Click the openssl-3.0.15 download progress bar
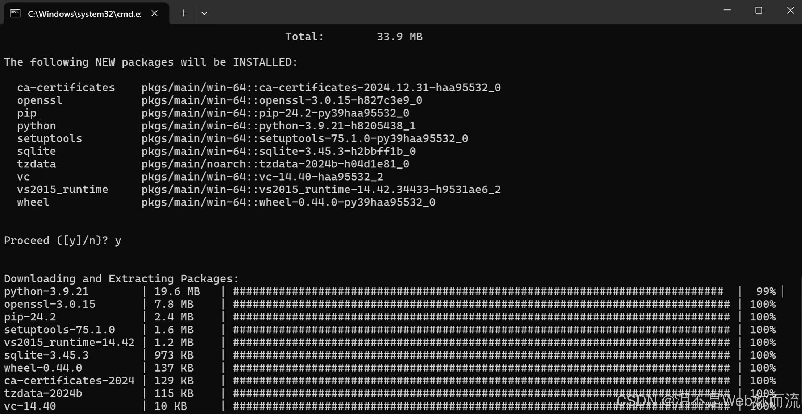Screen dimensions: 802x414 [481, 304]
